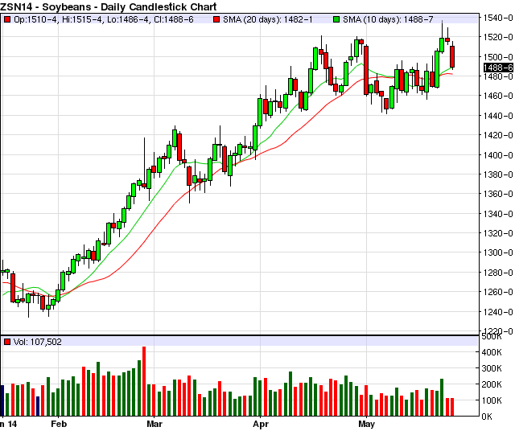Click the 1440-0 price axis label
Viewport: 515px width, 431px height.
[x=498, y=116]
